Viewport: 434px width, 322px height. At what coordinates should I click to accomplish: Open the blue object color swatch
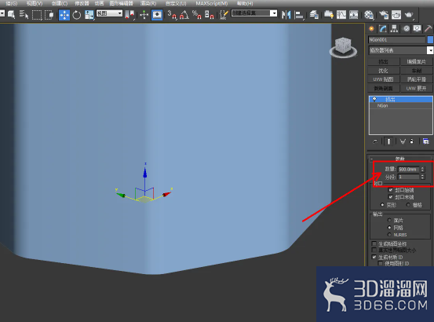430,40
